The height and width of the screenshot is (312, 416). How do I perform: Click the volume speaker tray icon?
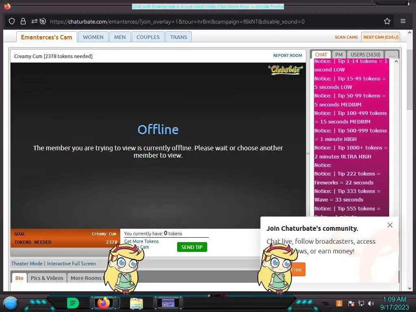371,303
